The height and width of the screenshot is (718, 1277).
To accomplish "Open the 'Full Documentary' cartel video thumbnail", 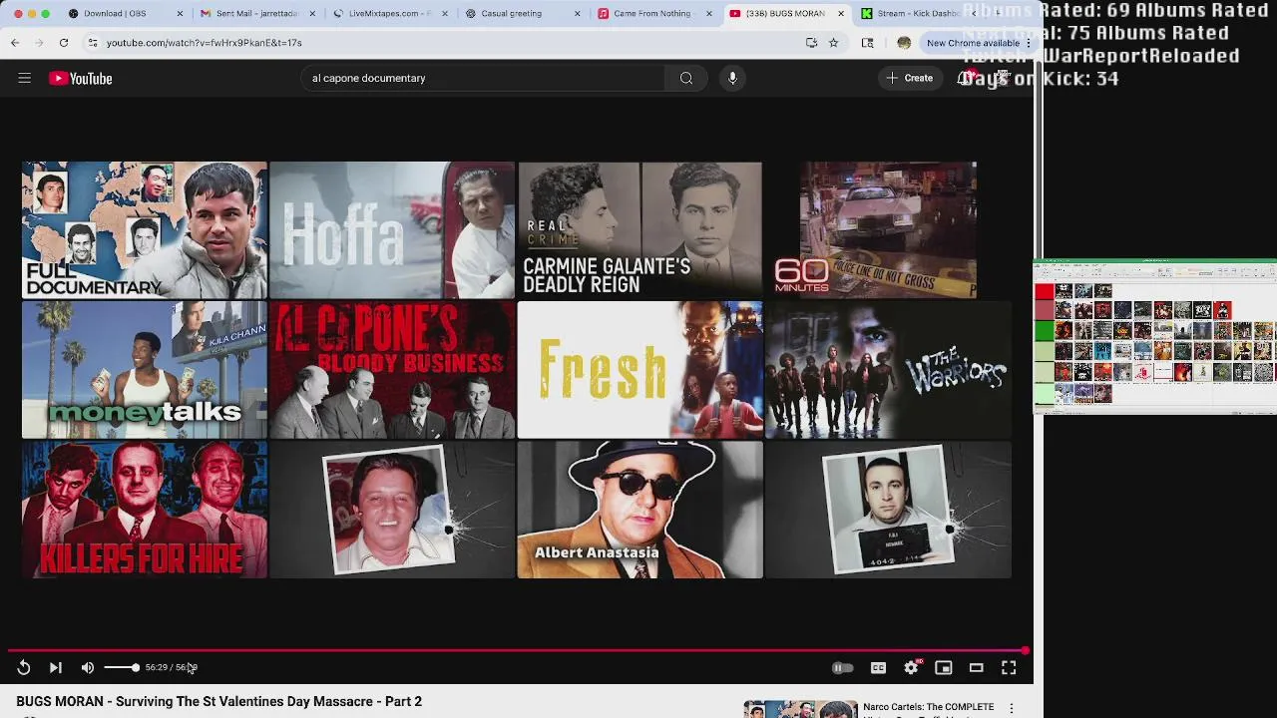I will coord(145,229).
